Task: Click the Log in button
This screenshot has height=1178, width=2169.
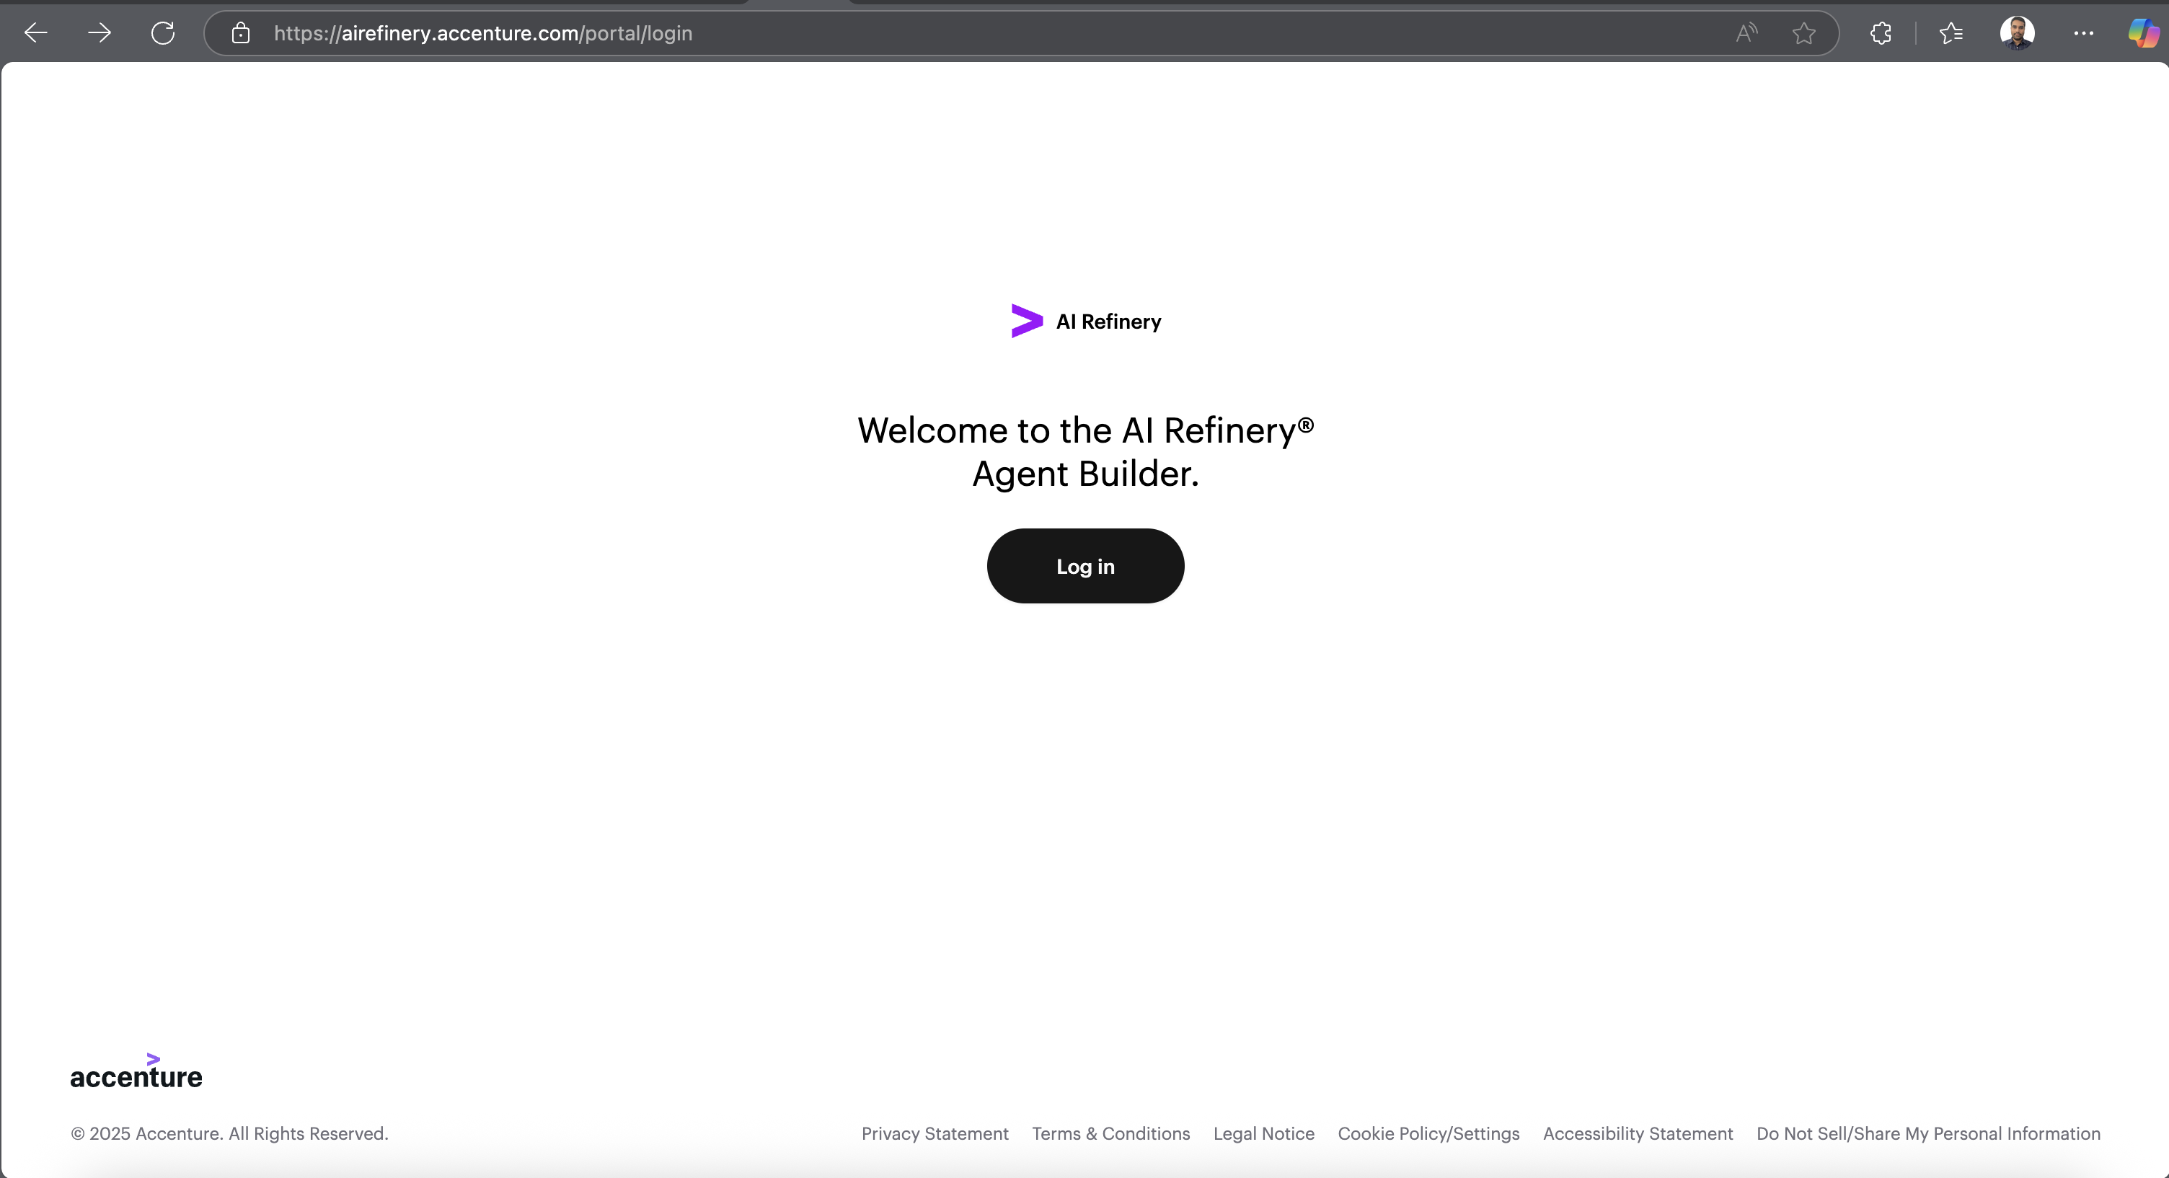Action: pos(1085,566)
